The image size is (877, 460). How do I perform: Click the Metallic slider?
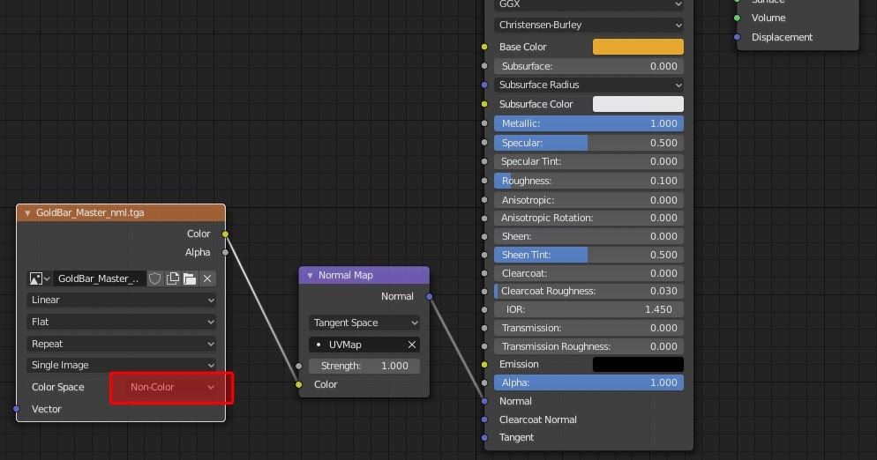pos(589,123)
